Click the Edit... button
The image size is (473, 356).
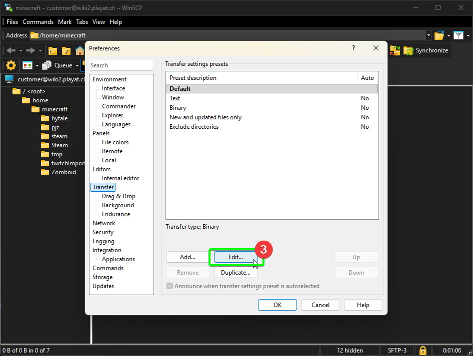(x=235, y=257)
